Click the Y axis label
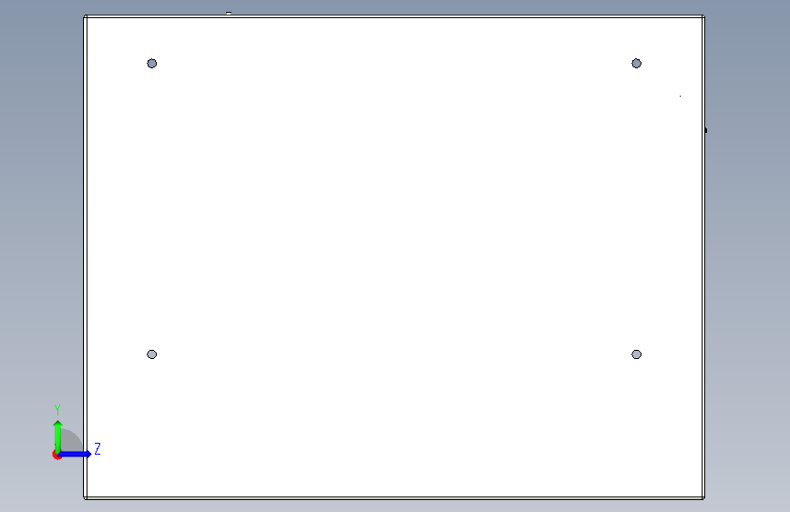790x512 pixels. 57,410
